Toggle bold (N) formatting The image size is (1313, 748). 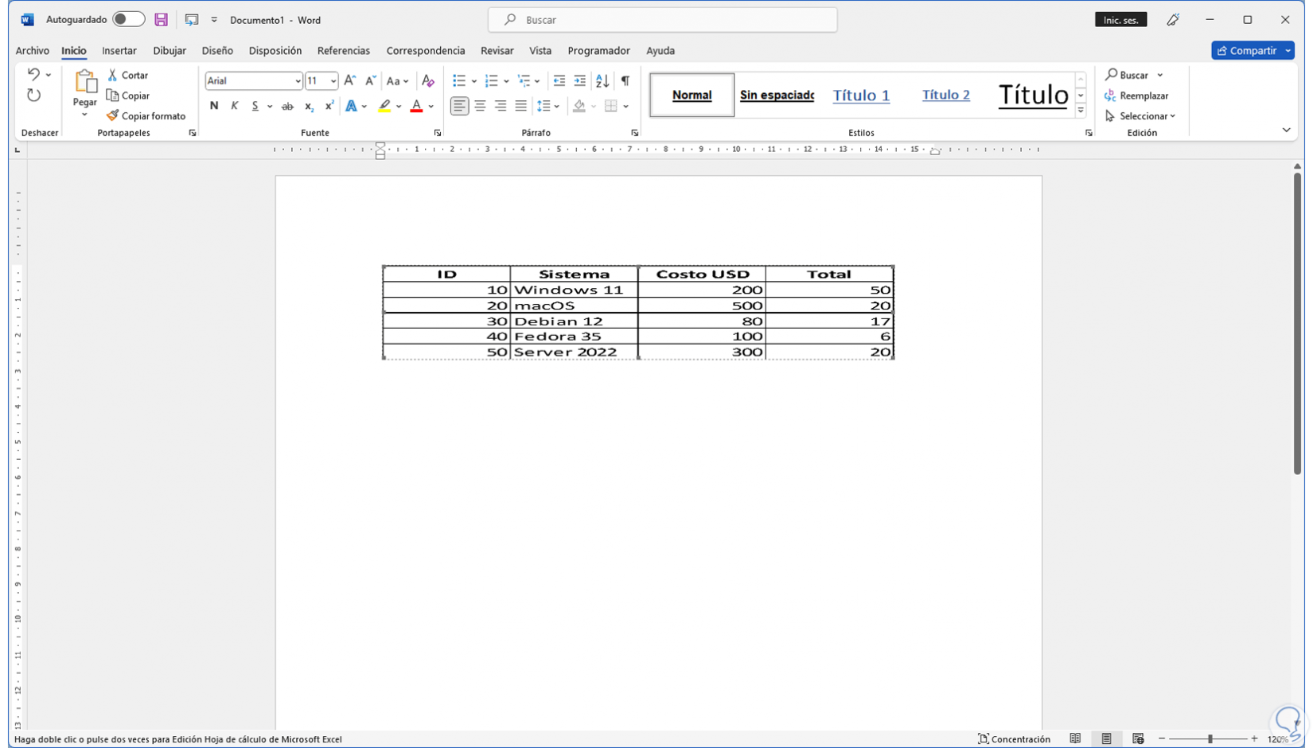pyautogui.click(x=214, y=106)
